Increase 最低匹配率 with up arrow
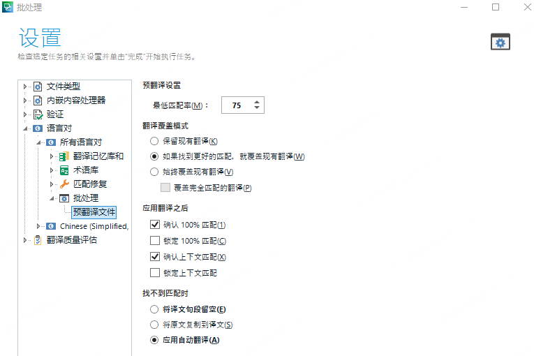 pyautogui.click(x=257, y=102)
